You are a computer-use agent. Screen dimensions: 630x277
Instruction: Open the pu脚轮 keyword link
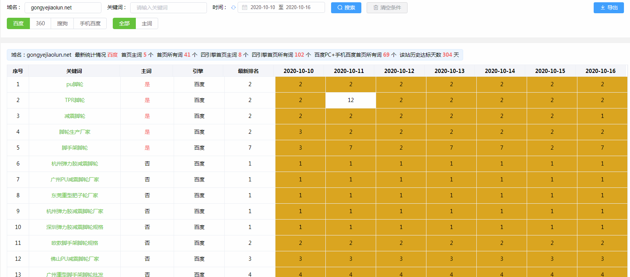coord(75,84)
